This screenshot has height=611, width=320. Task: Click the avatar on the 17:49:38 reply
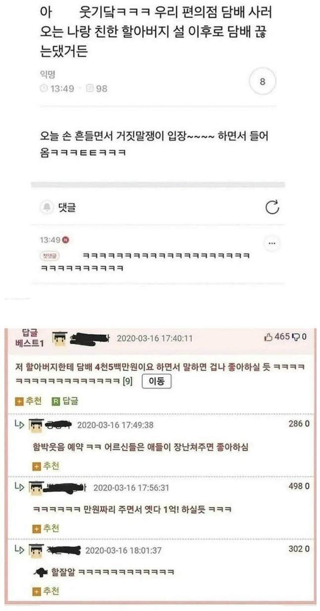(x=36, y=425)
